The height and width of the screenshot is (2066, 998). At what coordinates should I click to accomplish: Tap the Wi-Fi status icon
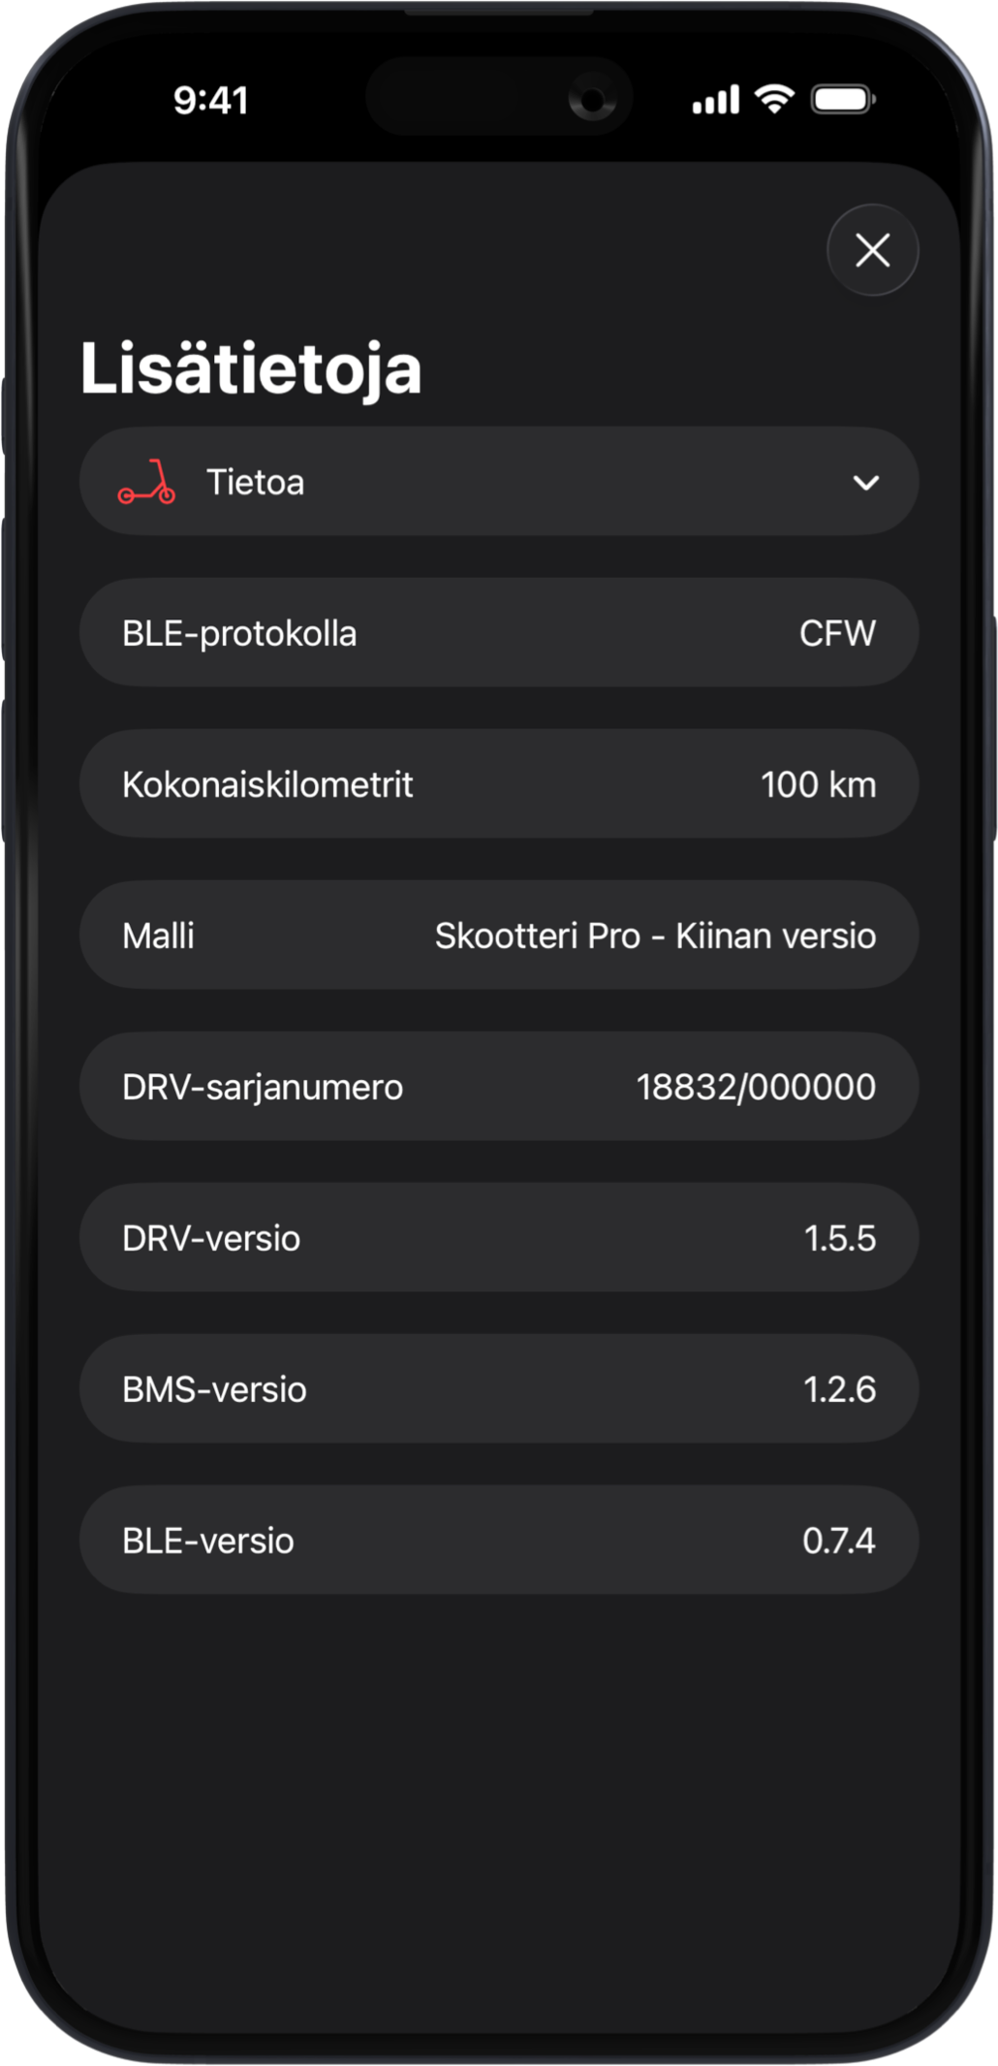pyautogui.click(x=774, y=99)
